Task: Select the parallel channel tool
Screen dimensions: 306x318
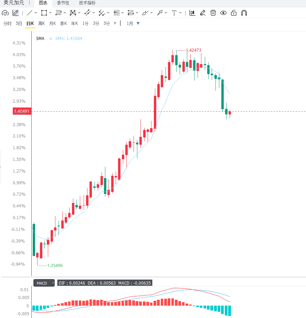Action: tap(87, 13)
